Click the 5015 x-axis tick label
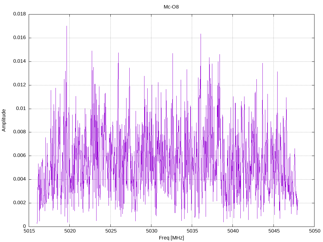The height and width of the screenshot is (242, 323). [x=29, y=231]
